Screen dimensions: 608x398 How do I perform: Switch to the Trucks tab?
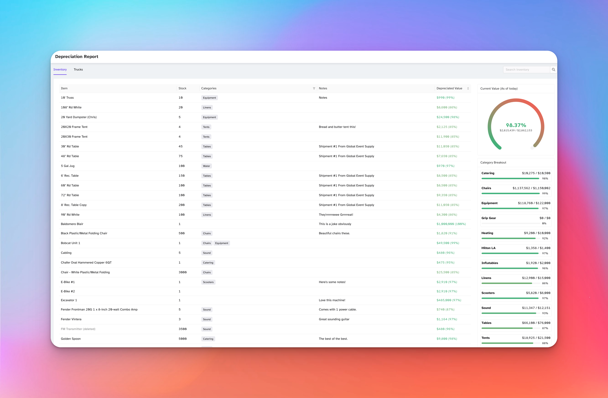[x=78, y=69]
